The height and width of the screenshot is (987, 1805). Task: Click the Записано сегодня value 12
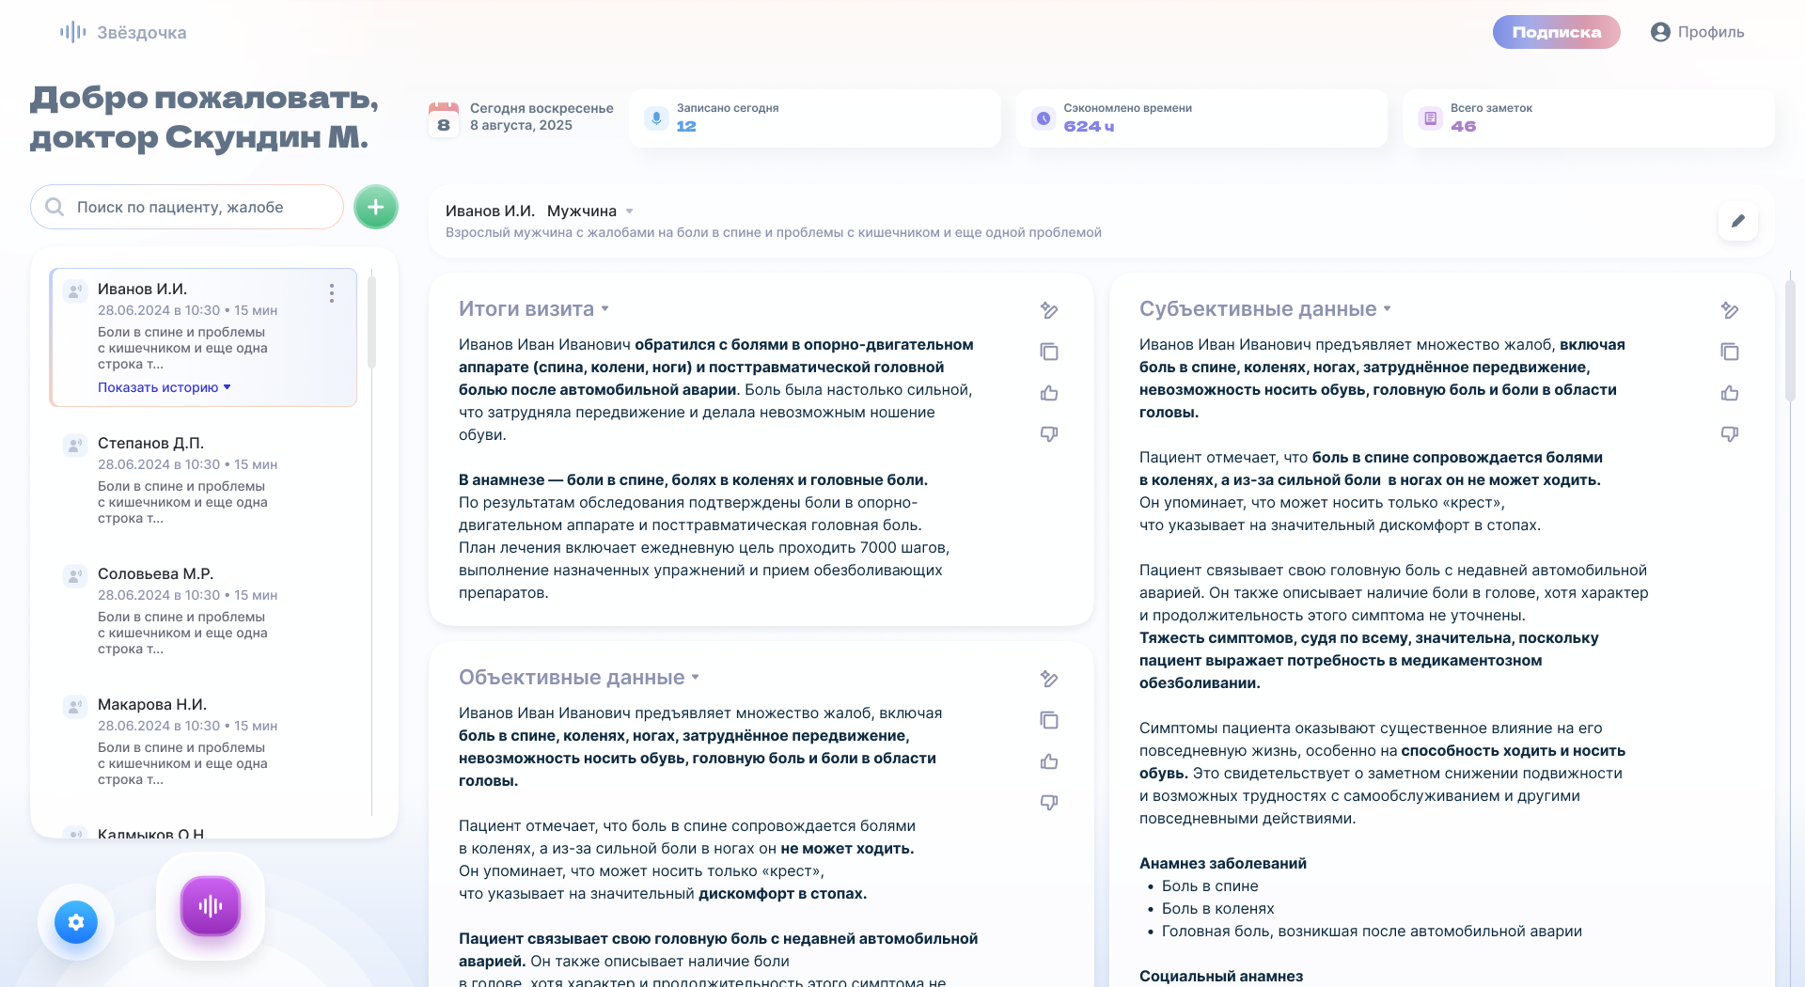point(686,126)
